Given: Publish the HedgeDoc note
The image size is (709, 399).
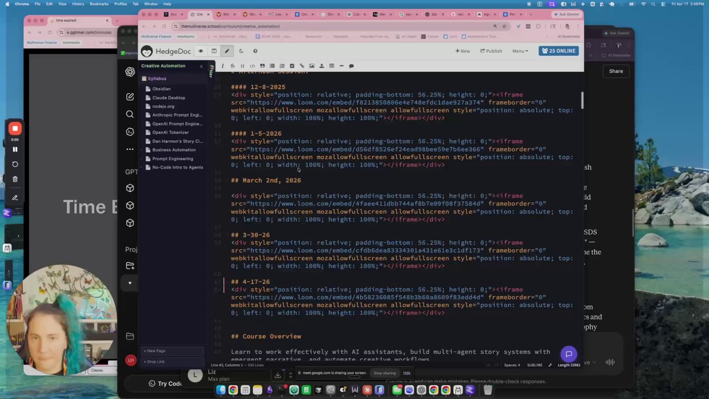Looking at the screenshot, I should click(491, 51).
